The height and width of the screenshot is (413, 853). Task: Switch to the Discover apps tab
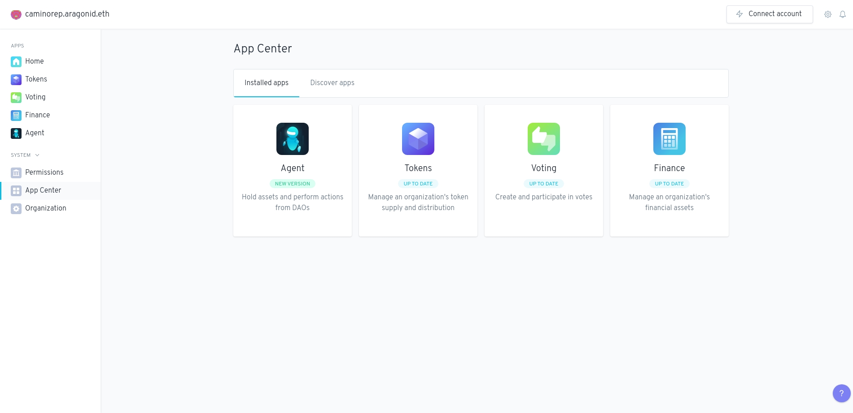click(332, 83)
